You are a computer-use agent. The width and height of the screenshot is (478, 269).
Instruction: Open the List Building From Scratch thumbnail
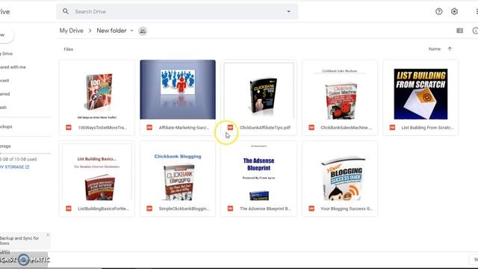pyautogui.click(x=420, y=90)
